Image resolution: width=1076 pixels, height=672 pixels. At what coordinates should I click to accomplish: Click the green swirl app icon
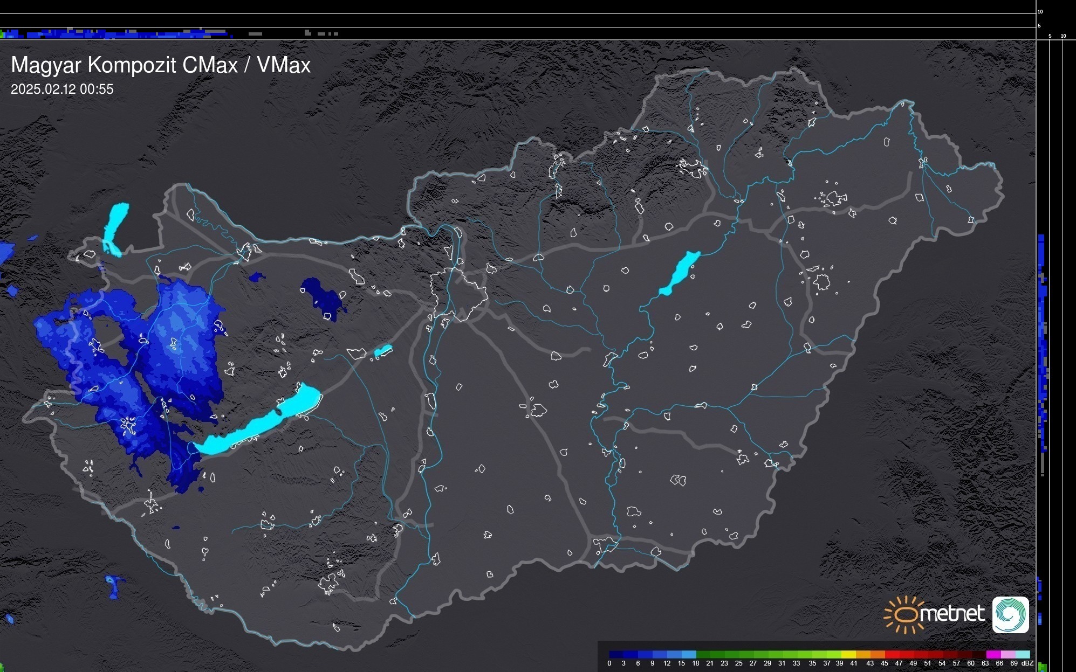(x=1010, y=614)
